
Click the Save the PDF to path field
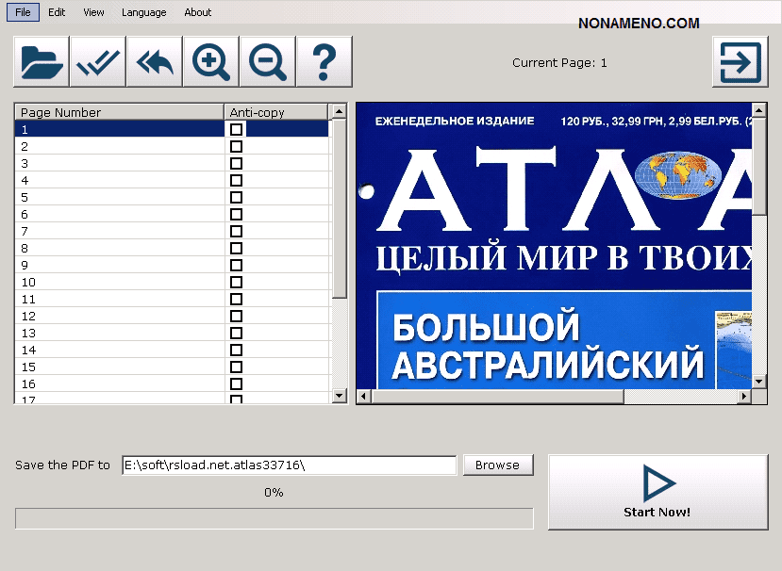tap(289, 465)
